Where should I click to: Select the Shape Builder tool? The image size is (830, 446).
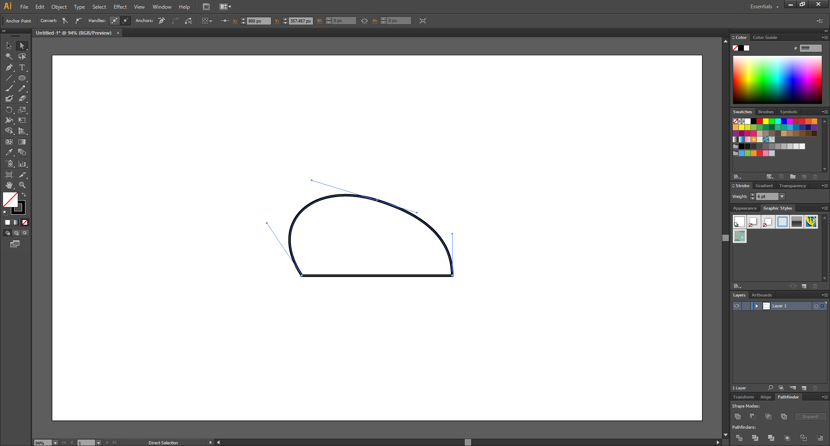pos(9,131)
